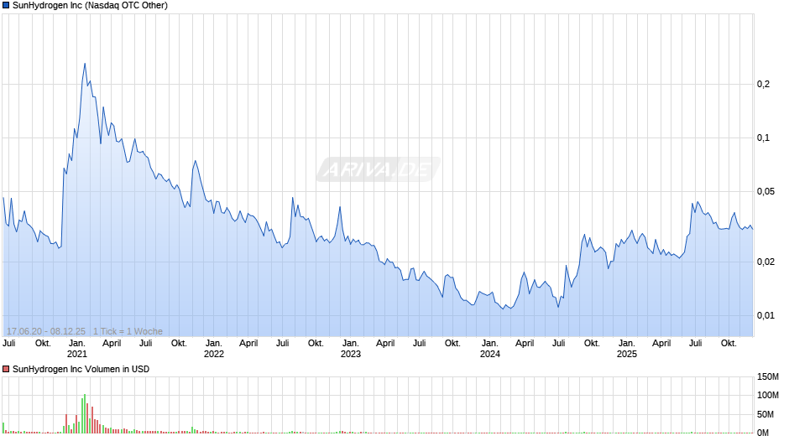Image resolution: width=789 pixels, height=441 pixels.
Task: Click the price axis label '0,05'
Action: coord(765,192)
